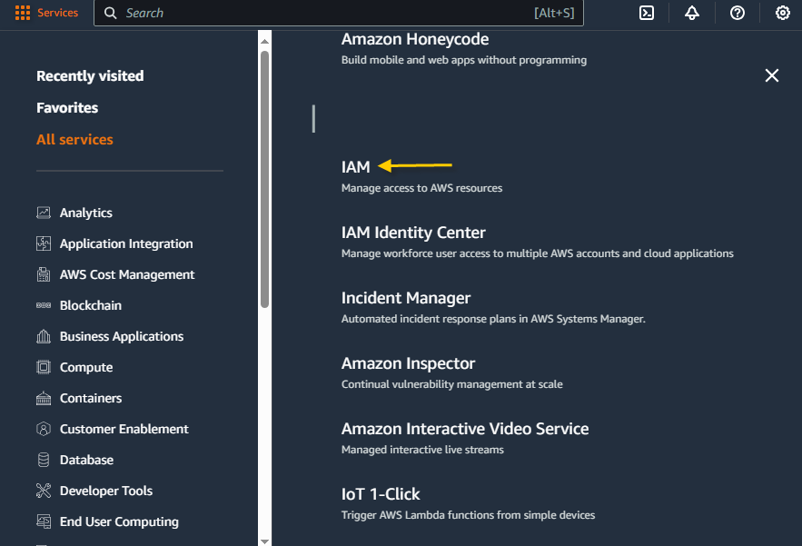Click 'Build mobile and web apps without programming'
802x546 pixels.
[464, 60]
